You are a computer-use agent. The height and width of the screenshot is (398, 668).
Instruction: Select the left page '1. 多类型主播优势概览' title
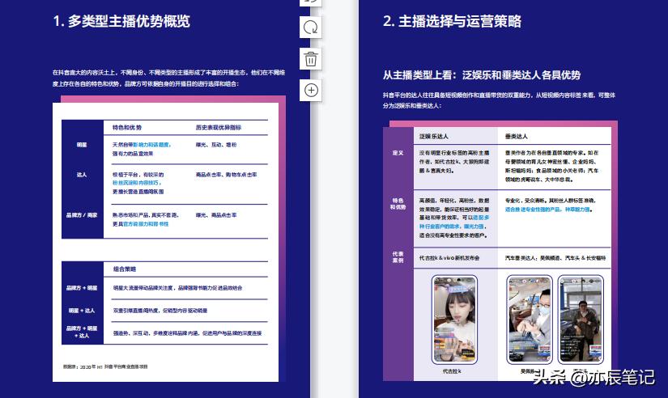click(121, 21)
